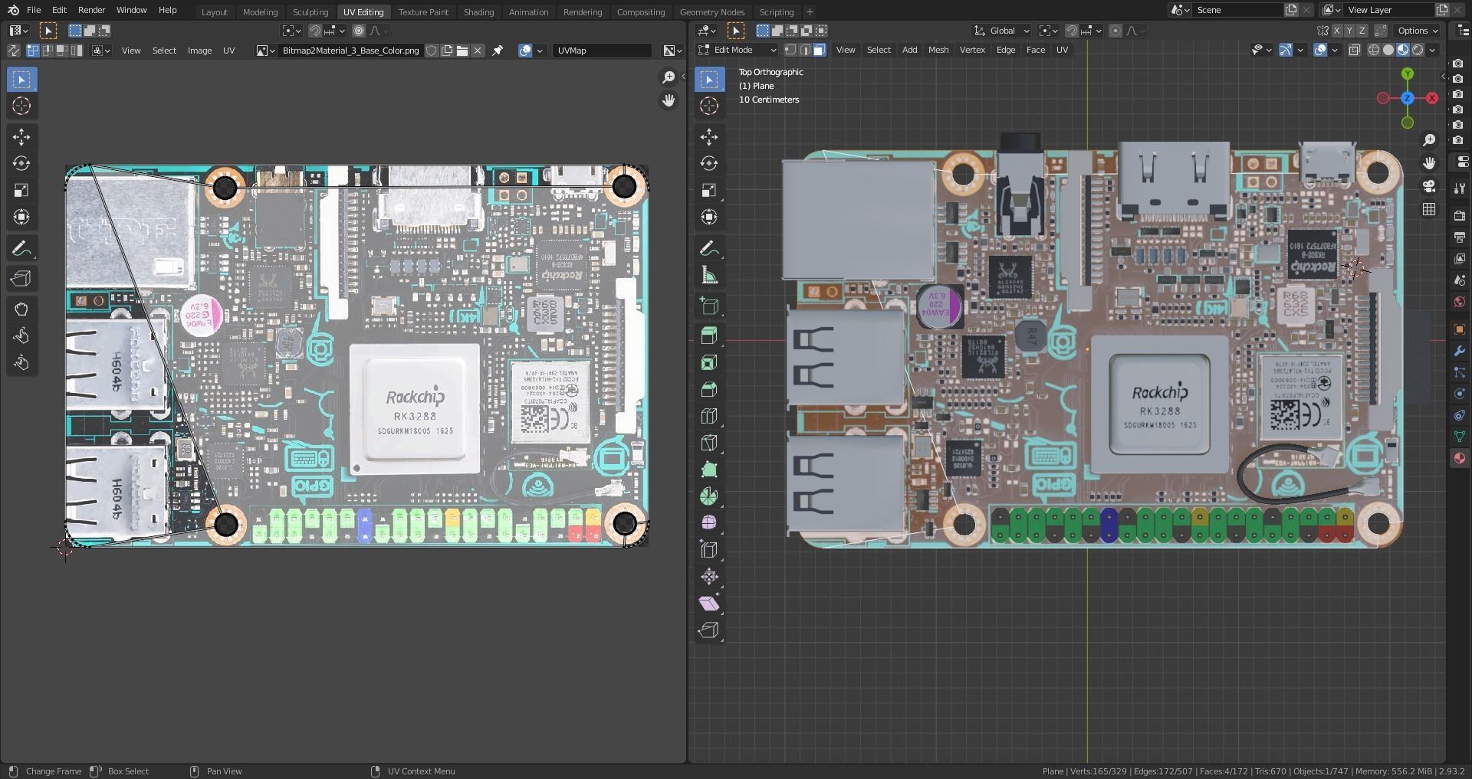1472x779 pixels.
Task: Open the Material properties tab
Action: click(x=1459, y=458)
